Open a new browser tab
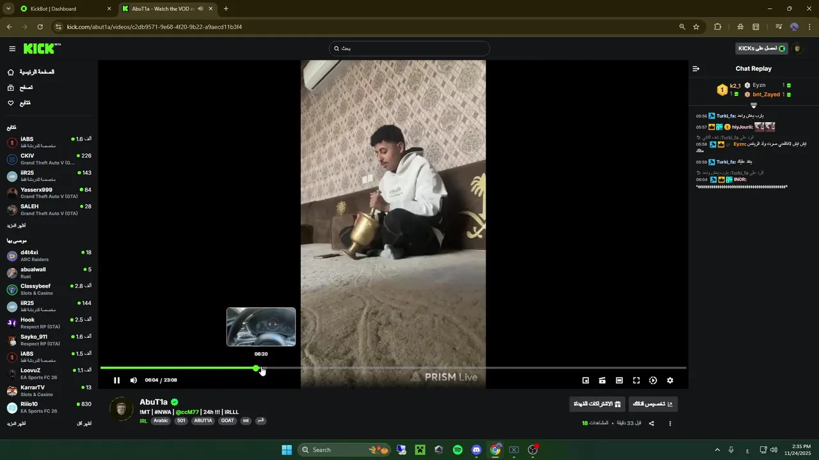 [226, 9]
